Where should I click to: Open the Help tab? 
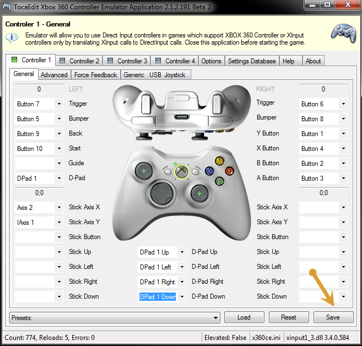tap(291, 61)
